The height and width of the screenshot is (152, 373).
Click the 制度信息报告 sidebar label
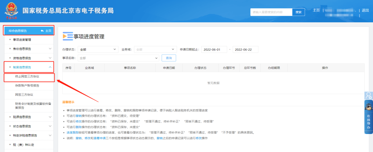[22, 67]
